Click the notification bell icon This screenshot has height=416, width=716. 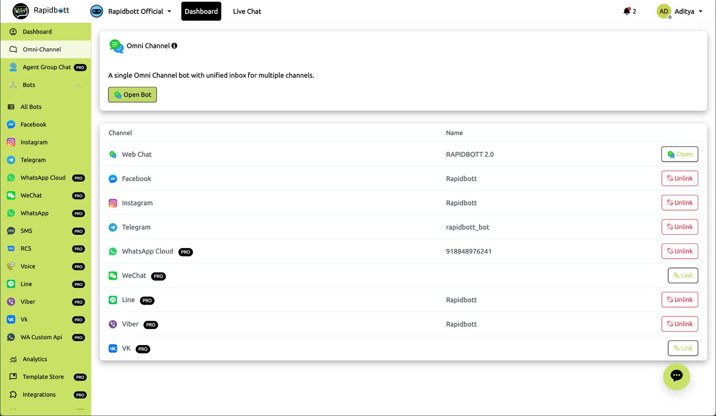pyautogui.click(x=627, y=11)
